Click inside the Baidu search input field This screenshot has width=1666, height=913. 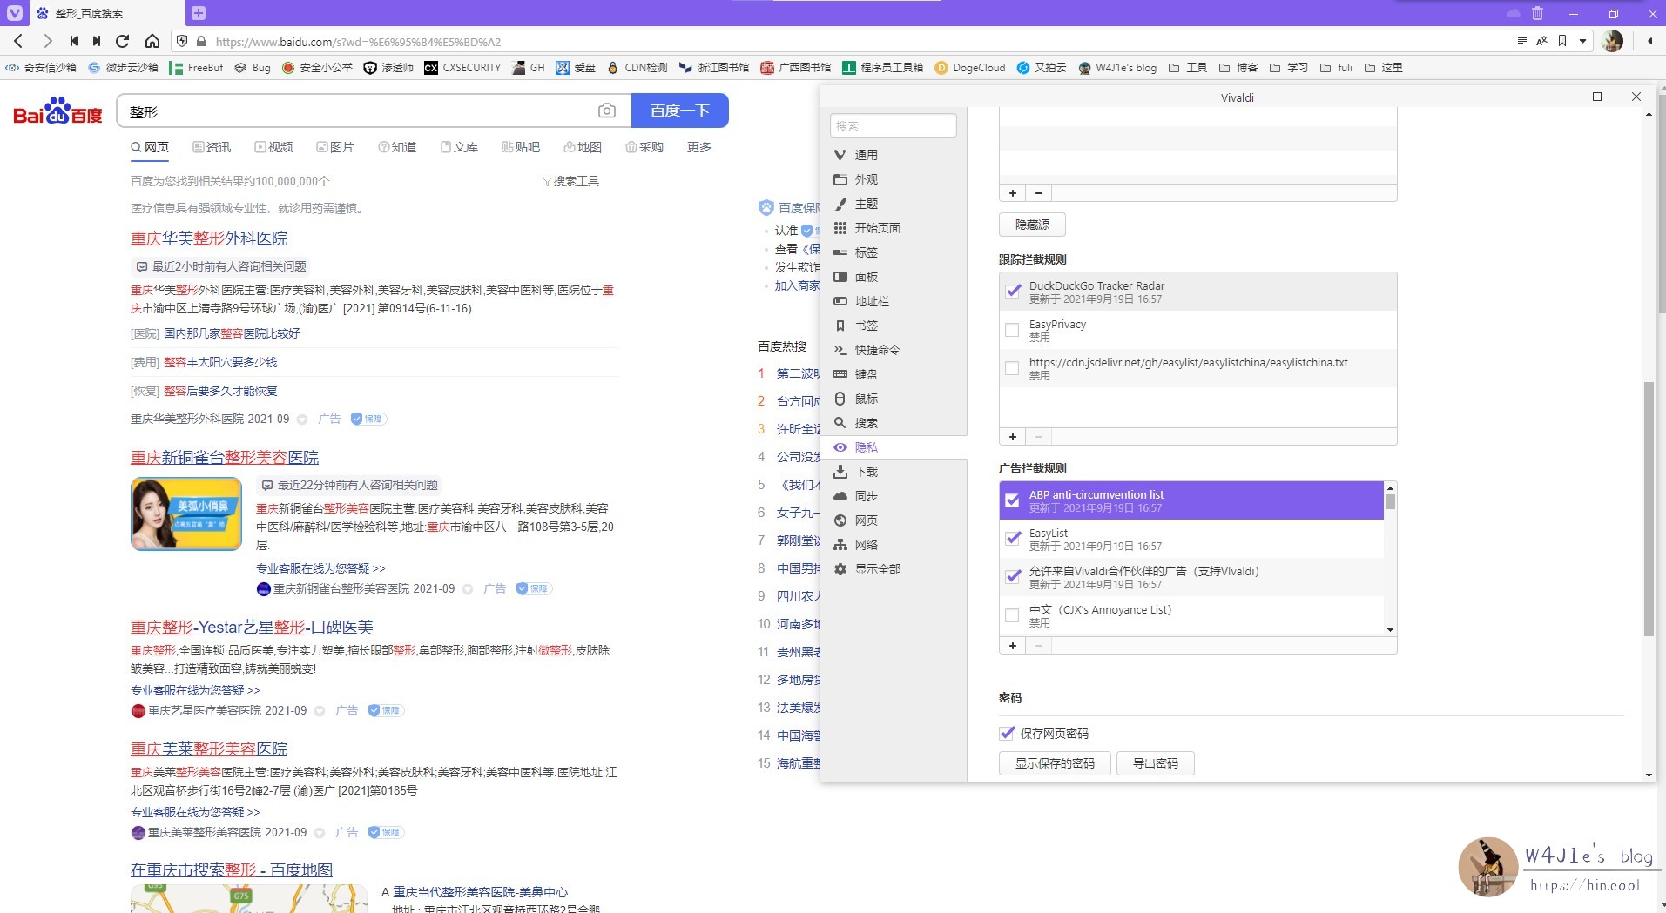pos(348,111)
